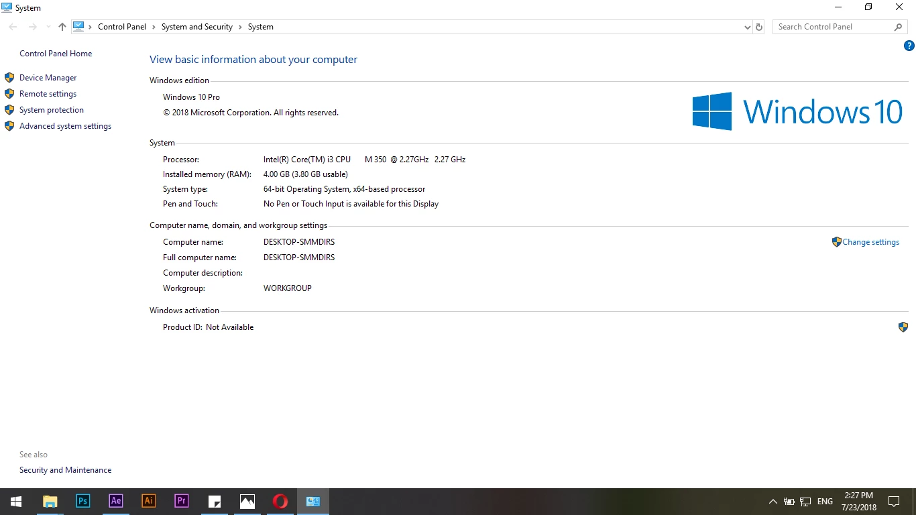Click the WORKGROUP value text
The height and width of the screenshot is (515, 916).
coord(288,288)
